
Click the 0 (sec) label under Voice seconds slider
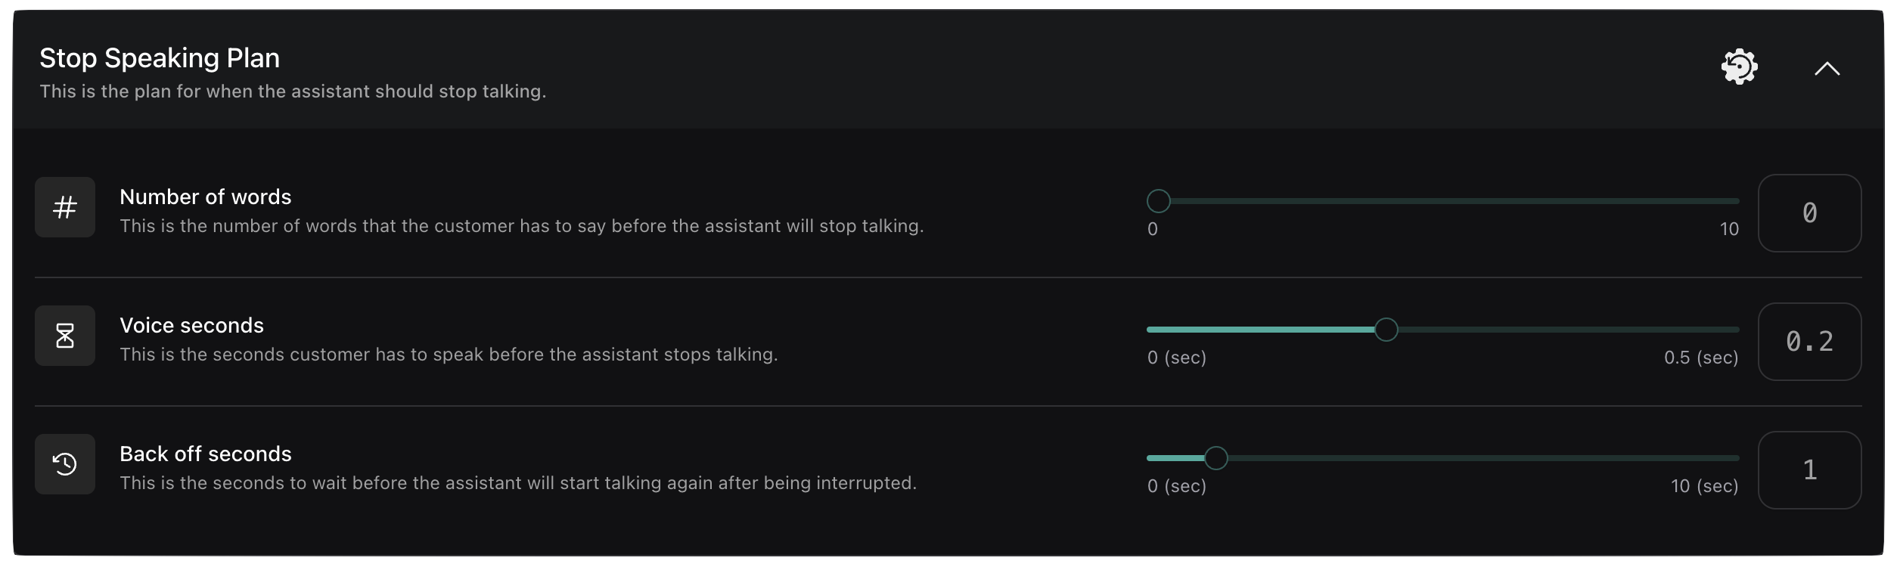click(1176, 358)
